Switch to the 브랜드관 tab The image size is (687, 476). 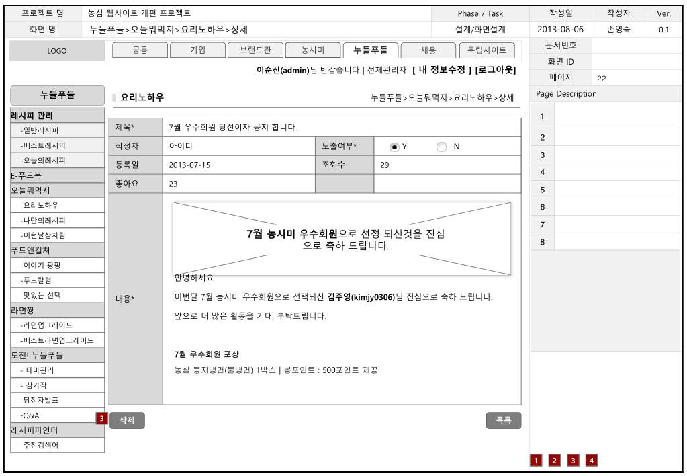point(255,50)
